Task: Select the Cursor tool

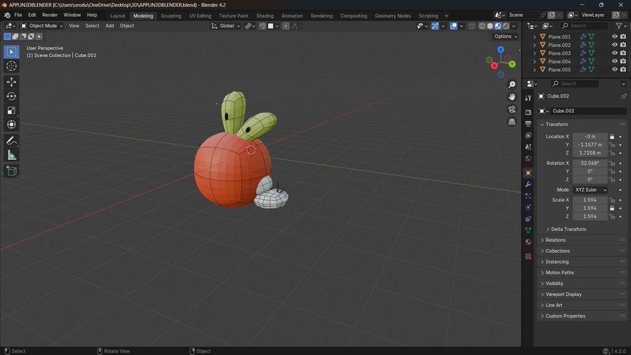Action: pos(11,66)
